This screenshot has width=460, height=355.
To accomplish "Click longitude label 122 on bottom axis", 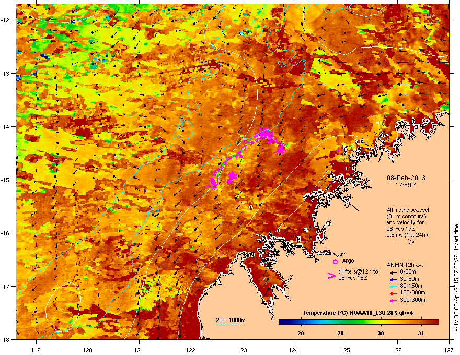I will coord(191,350).
